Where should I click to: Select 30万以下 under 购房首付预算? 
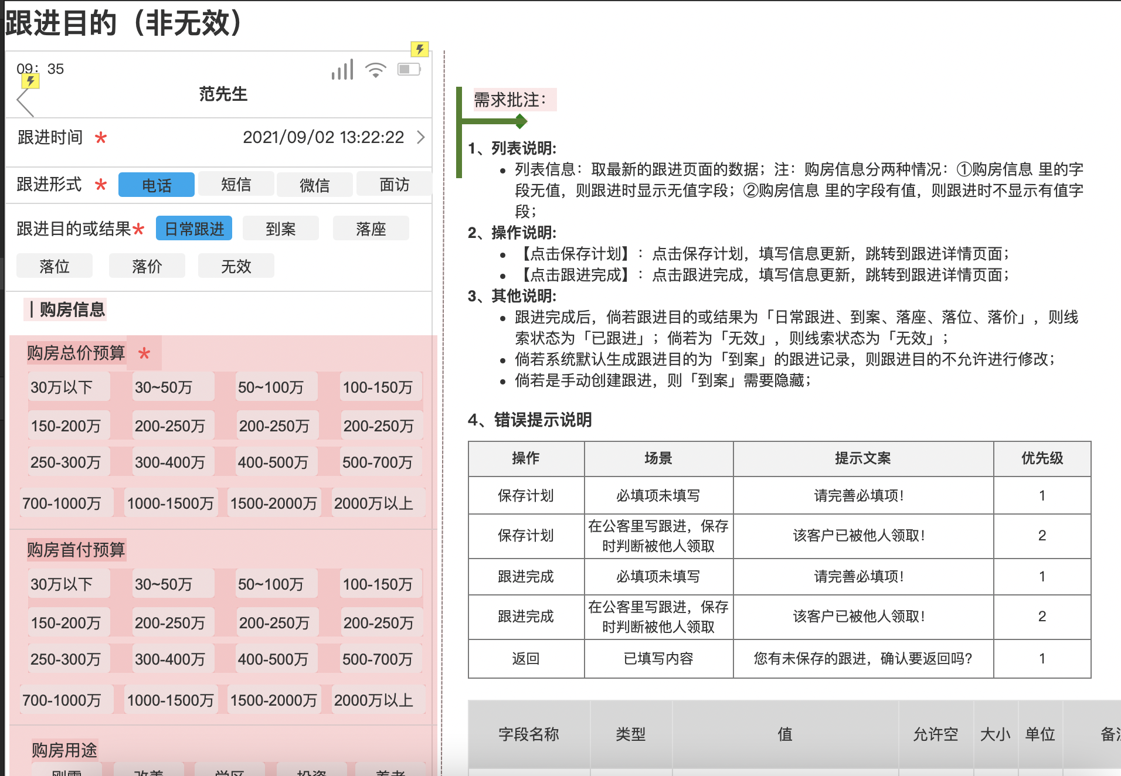(x=69, y=584)
